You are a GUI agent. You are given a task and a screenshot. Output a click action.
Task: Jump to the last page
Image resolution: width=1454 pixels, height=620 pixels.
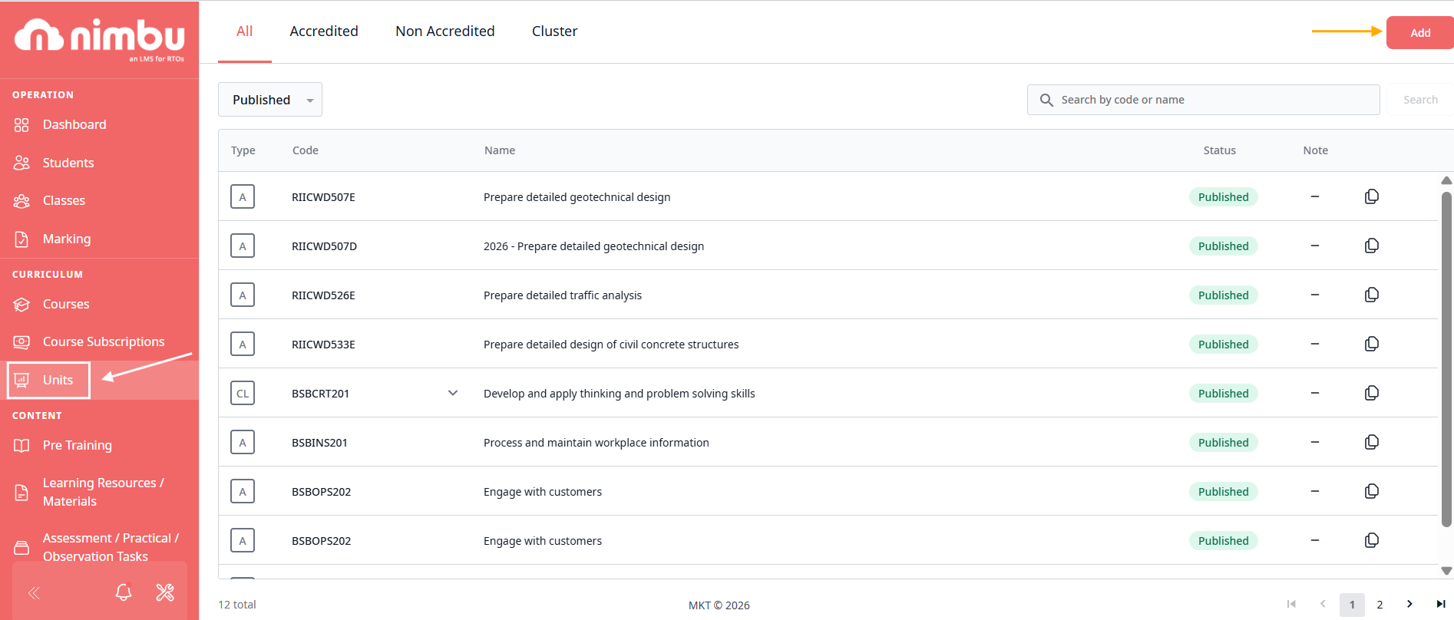pos(1441,604)
